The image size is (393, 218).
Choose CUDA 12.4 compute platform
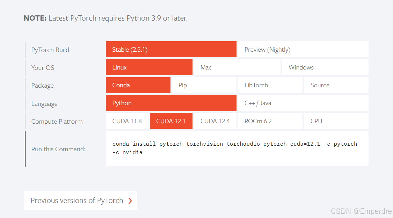click(x=215, y=121)
